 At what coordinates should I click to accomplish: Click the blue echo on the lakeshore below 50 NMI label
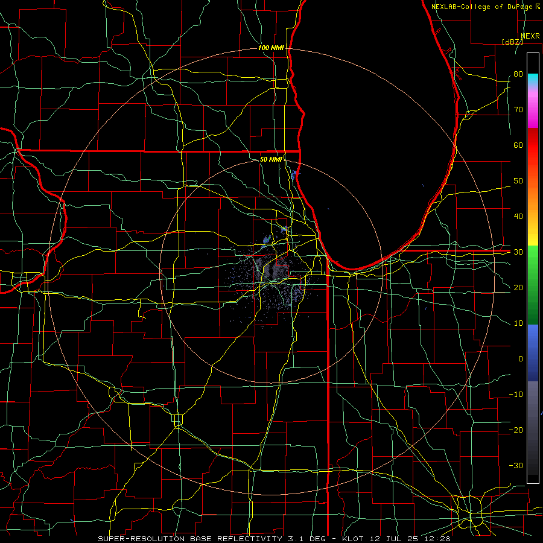point(294,174)
